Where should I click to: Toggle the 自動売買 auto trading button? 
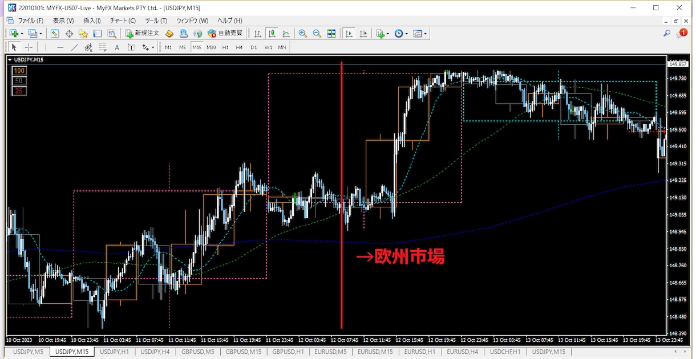225,34
